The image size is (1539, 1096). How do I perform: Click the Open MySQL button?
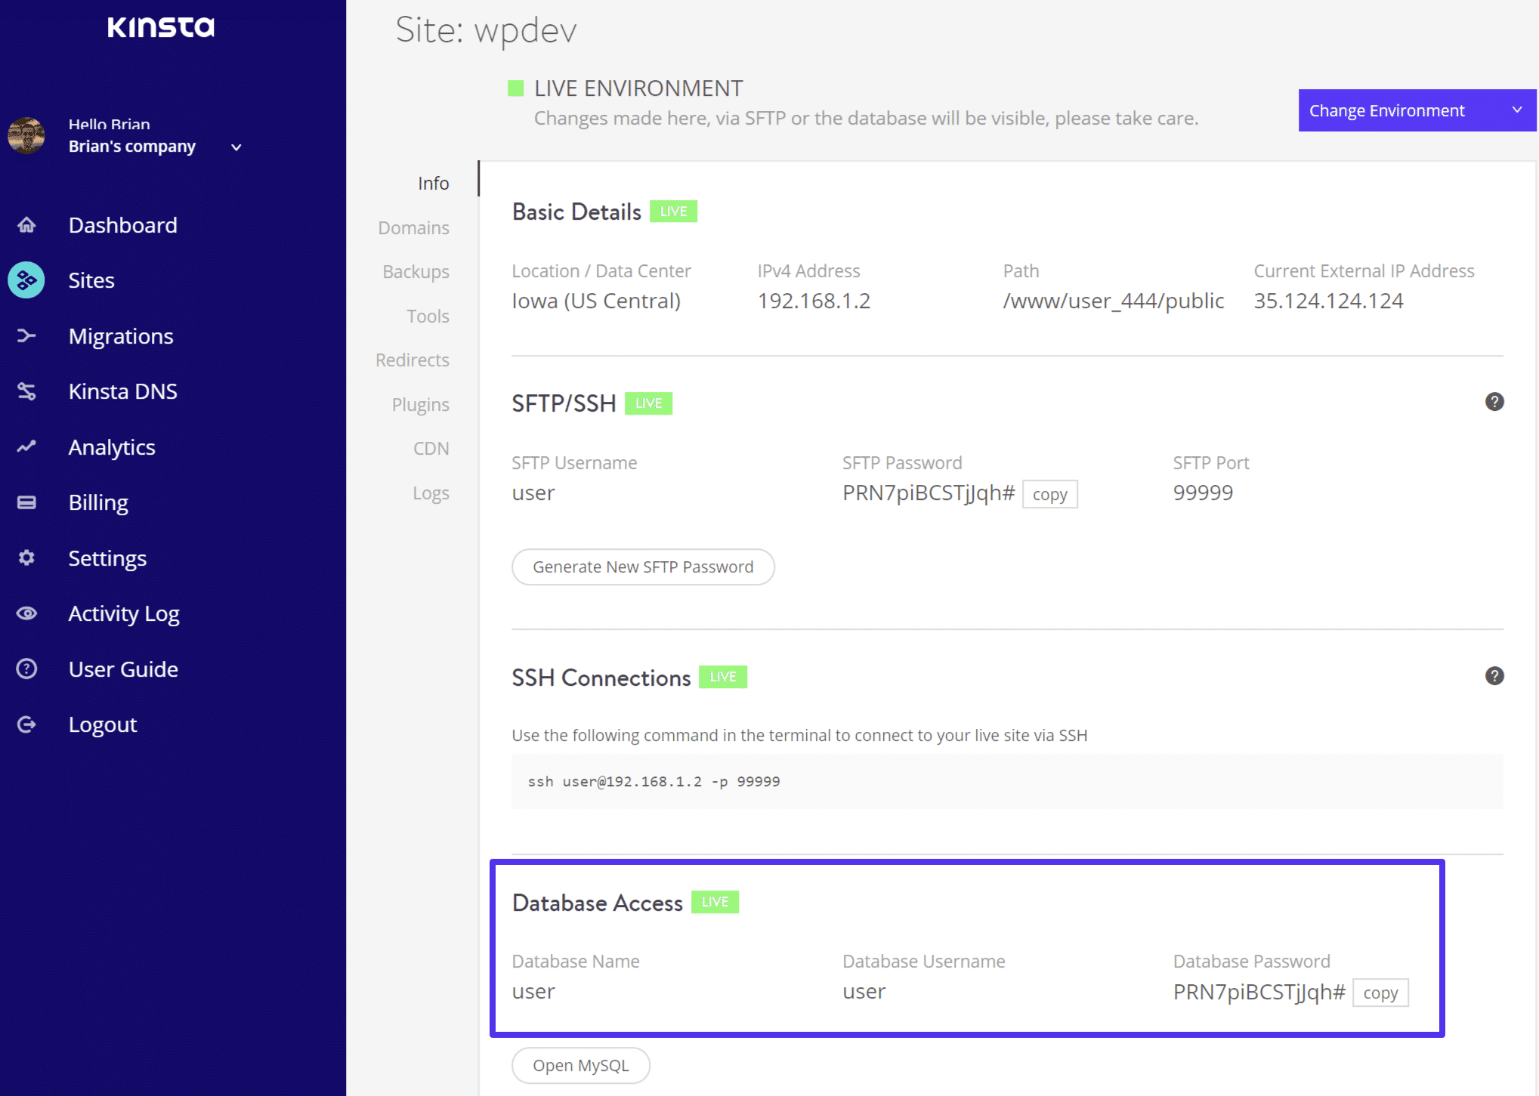pyautogui.click(x=581, y=1065)
